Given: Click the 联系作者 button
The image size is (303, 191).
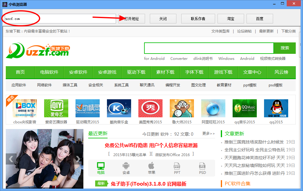Looking at the screenshot, I should (198, 19).
